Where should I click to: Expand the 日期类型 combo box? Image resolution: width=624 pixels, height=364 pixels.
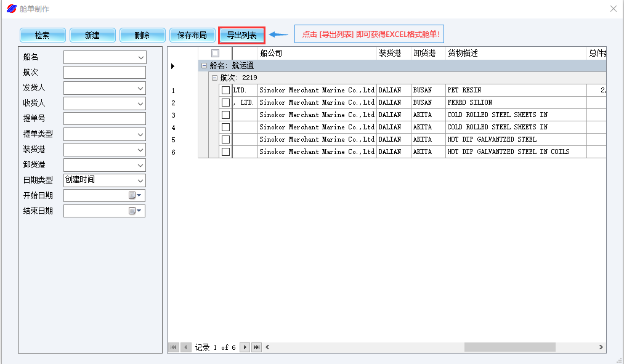(140, 180)
